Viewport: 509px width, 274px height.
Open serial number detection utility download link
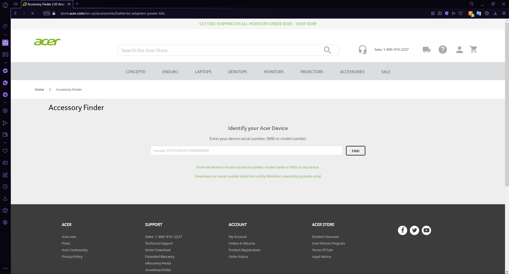[x=258, y=176]
